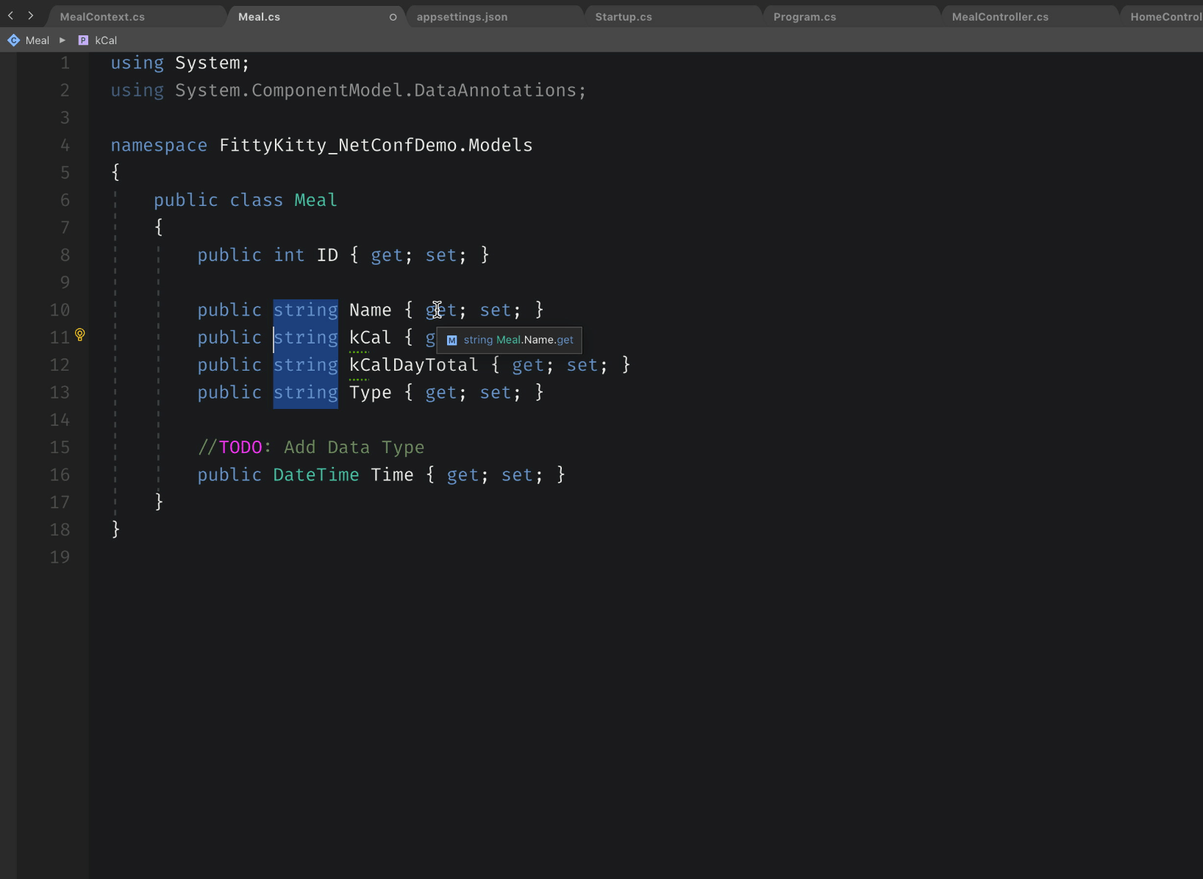Viewport: 1203px width, 879px height.
Task: Open the Meal class breadcrumb dropdown
Action: point(37,40)
